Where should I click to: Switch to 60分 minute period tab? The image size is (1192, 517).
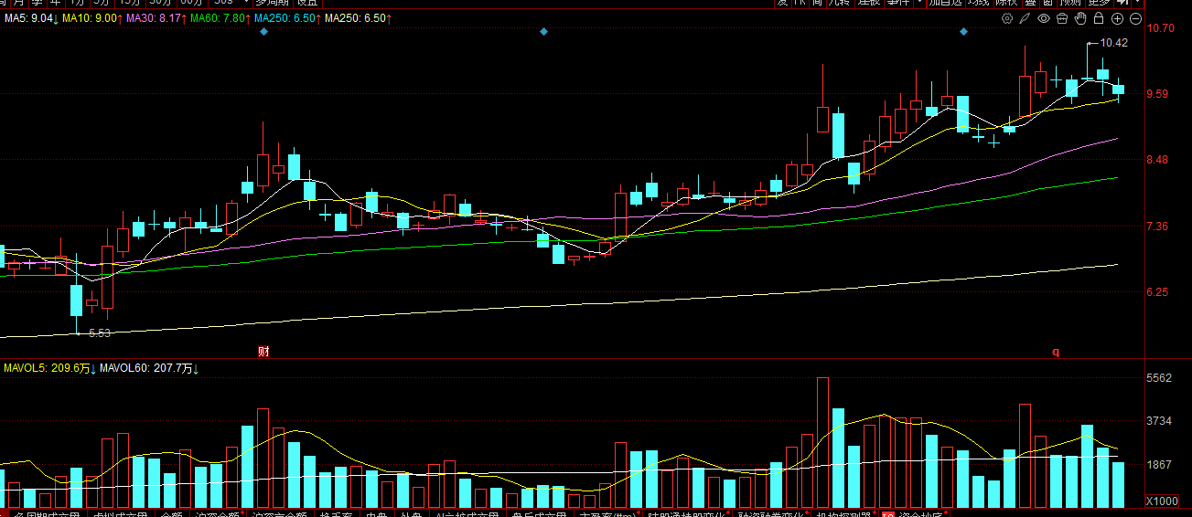tap(191, 3)
